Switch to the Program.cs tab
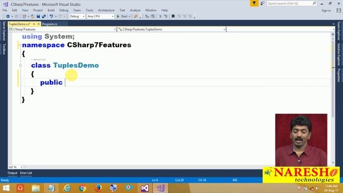This screenshot has width=343, height=193. click(x=50, y=24)
